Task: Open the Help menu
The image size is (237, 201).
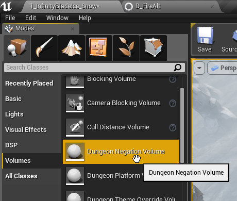Action: (85, 18)
